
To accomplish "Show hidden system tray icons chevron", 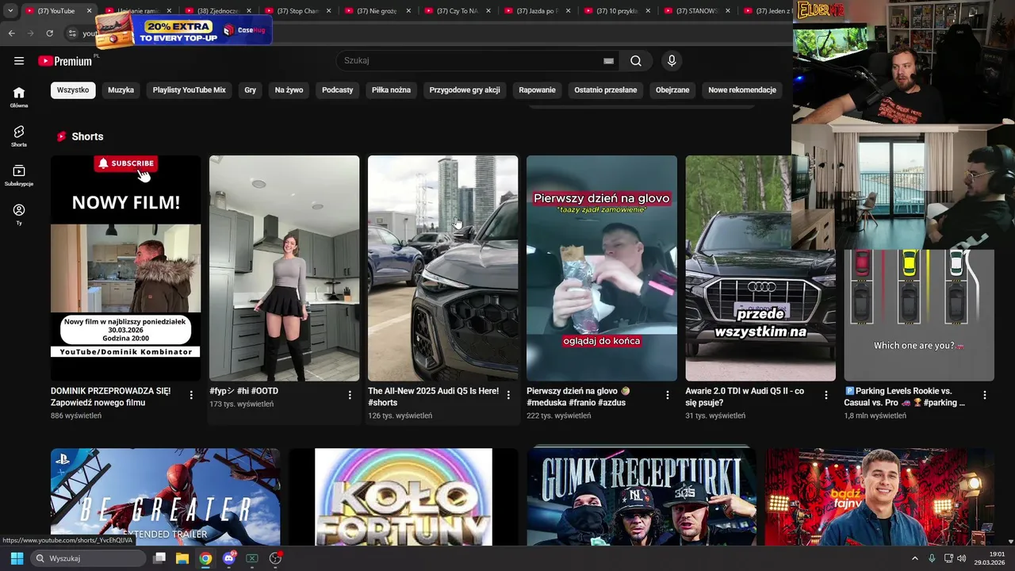I will (914, 558).
